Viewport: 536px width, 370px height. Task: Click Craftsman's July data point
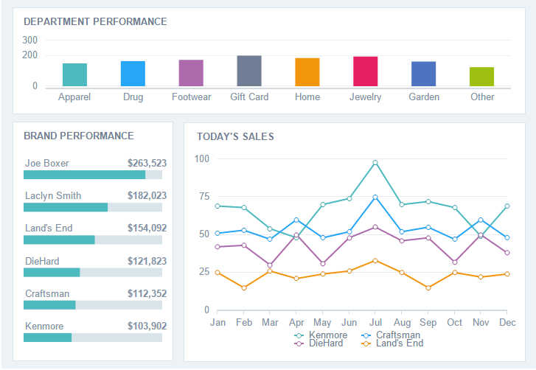click(375, 198)
